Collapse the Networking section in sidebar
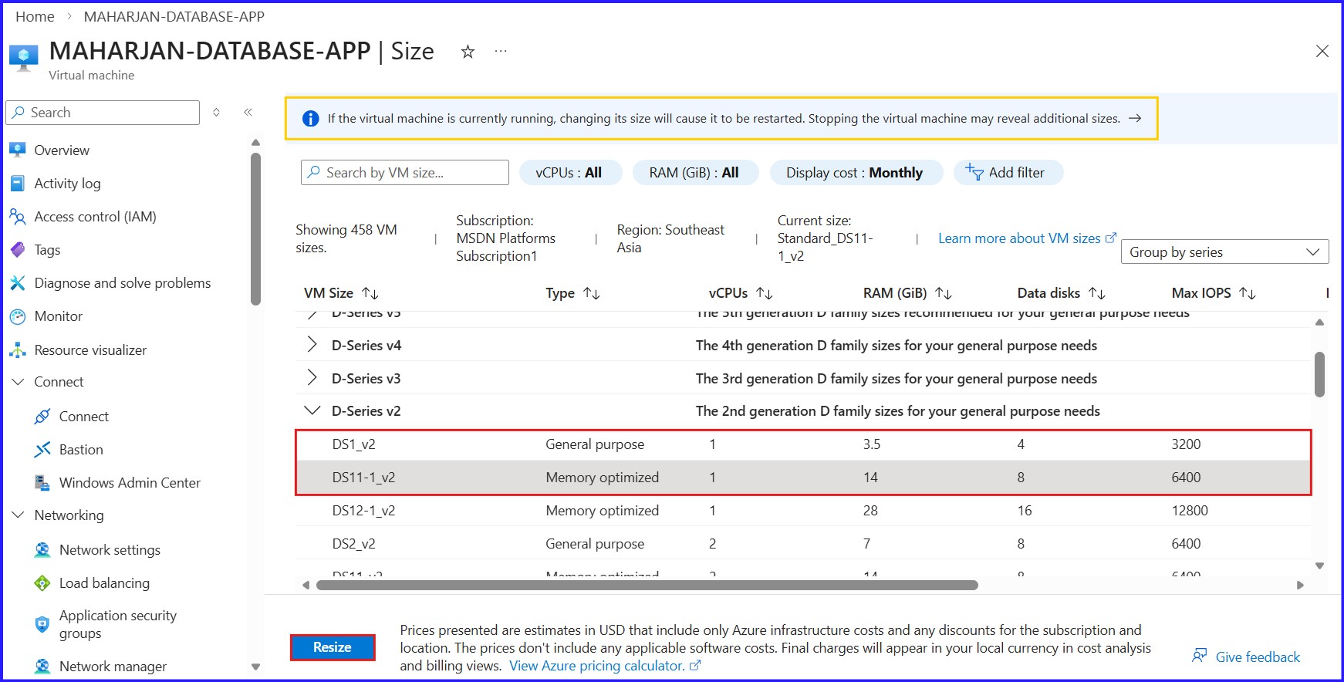This screenshot has width=1344, height=682. coord(19,515)
